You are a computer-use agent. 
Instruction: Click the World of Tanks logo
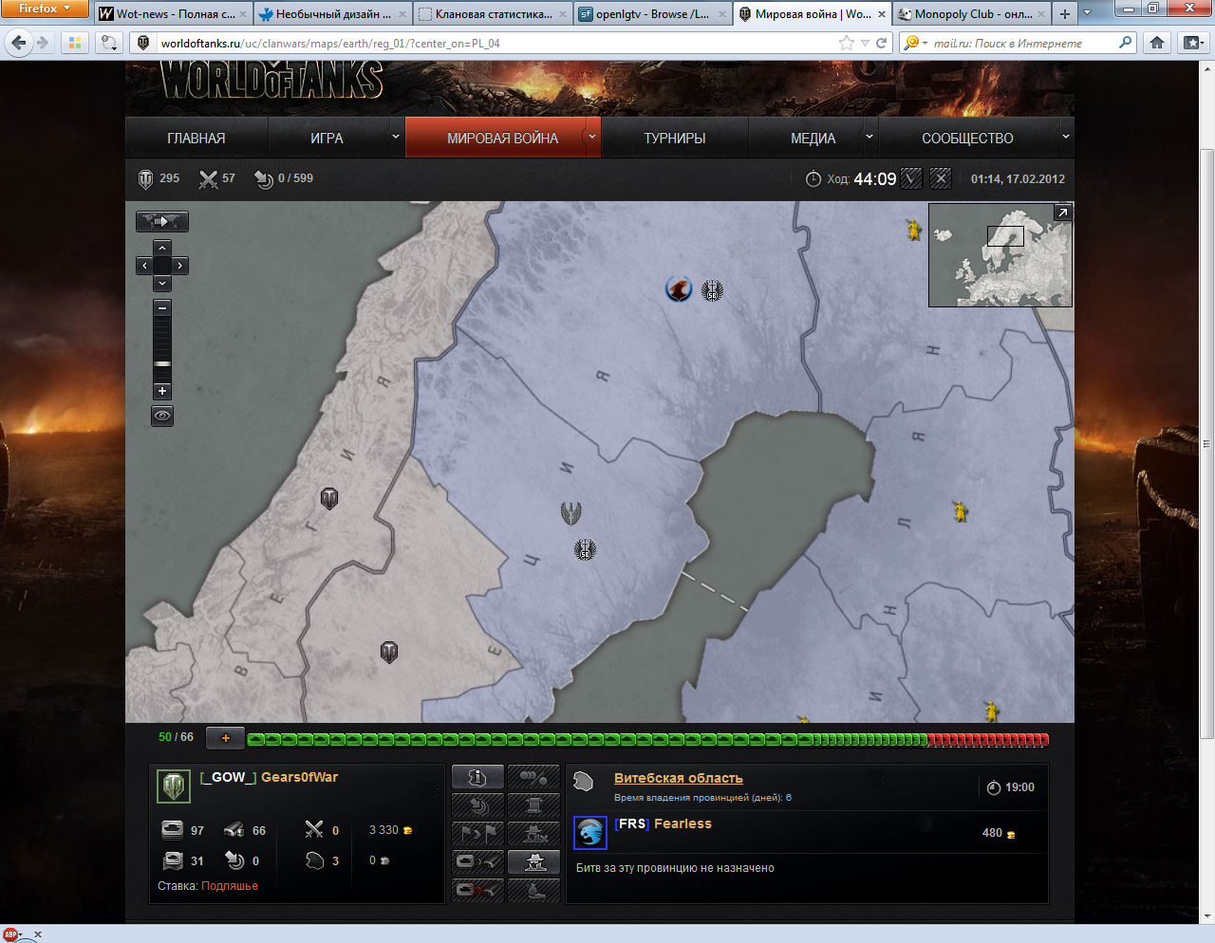[271, 81]
